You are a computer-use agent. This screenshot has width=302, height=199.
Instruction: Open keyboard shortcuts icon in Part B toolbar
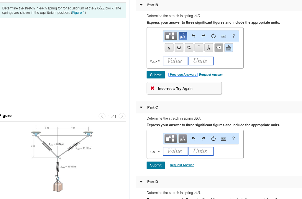pyautogui.click(x=223, y=36)
